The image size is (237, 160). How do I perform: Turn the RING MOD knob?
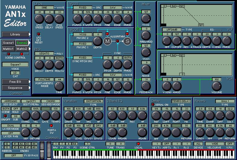pyautogui.click(x=146, y=36)
